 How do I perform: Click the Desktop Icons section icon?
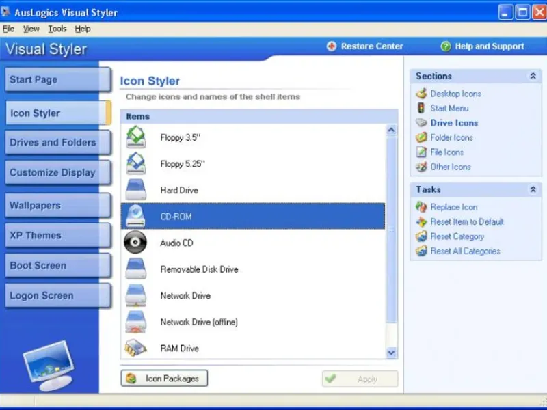click(x=421, y=94)
